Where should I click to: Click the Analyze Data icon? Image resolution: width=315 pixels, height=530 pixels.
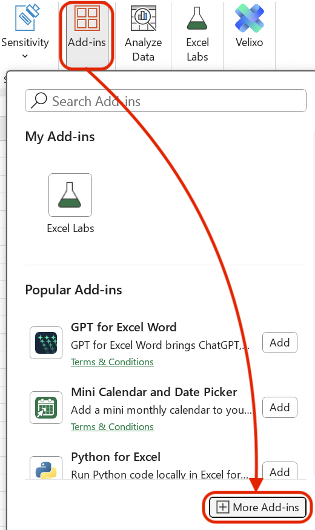tap(144, 18)
